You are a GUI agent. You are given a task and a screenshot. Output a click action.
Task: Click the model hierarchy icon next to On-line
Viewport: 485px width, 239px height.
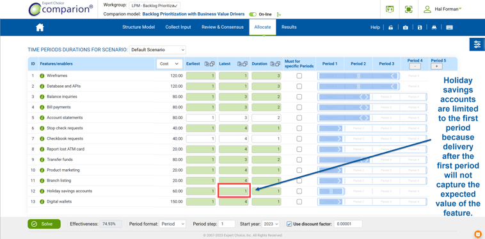(279, 14)
